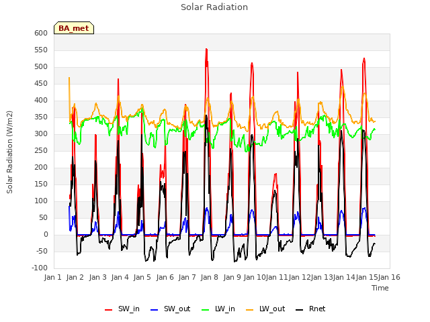
Task: Click the Jan 4 tick label
Action: coord(120,277)
